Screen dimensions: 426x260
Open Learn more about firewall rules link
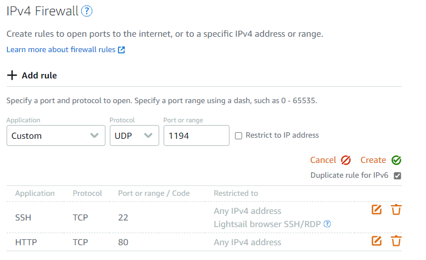pyautogui.click(x=61, y=50)
